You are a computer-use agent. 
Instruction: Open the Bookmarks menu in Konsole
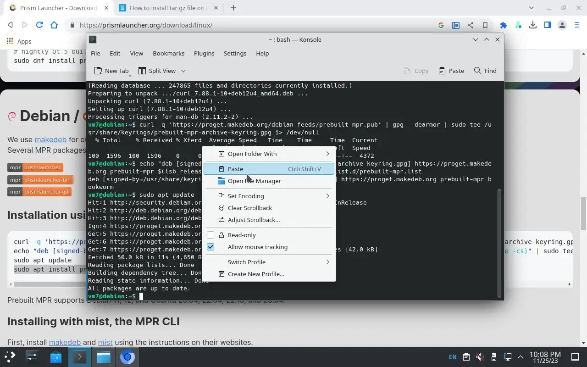pos(168,53)
